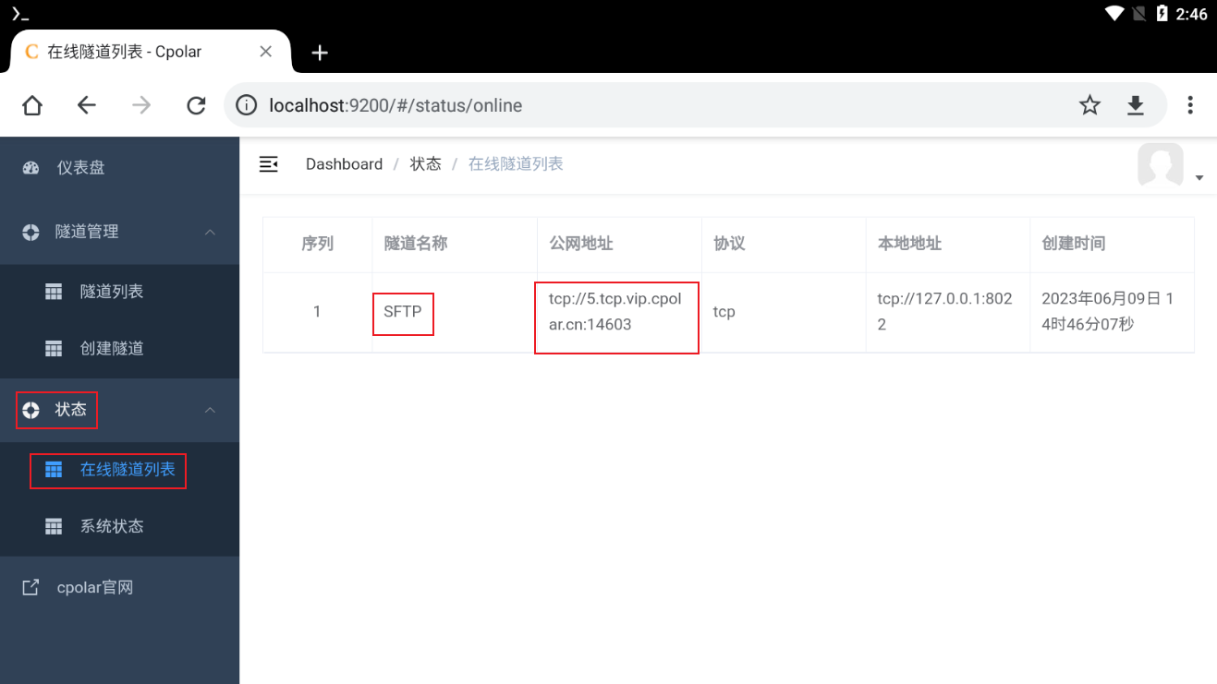Click the grid icon beside 在线隧道列表
Screen dimensions: 1217x684
click(x=54, y=470)
